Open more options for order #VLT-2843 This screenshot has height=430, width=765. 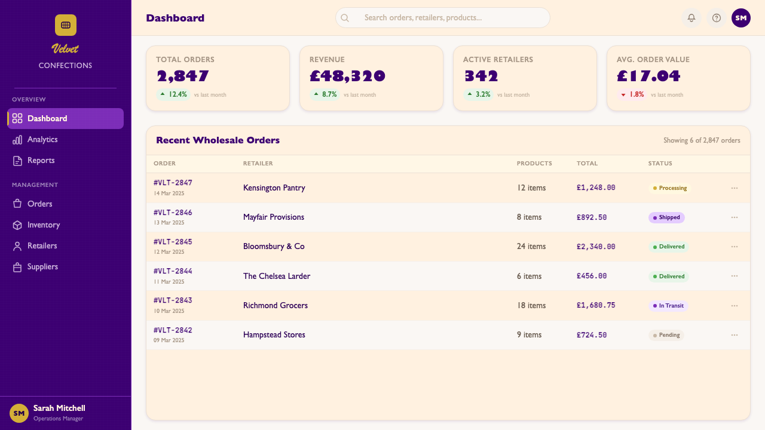pyautogui.click(x=735, y=306)
